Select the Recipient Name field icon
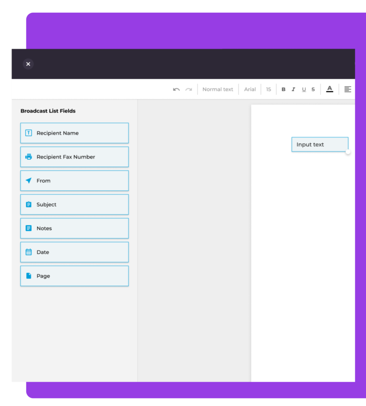The image size is (366, 406). 28,133
